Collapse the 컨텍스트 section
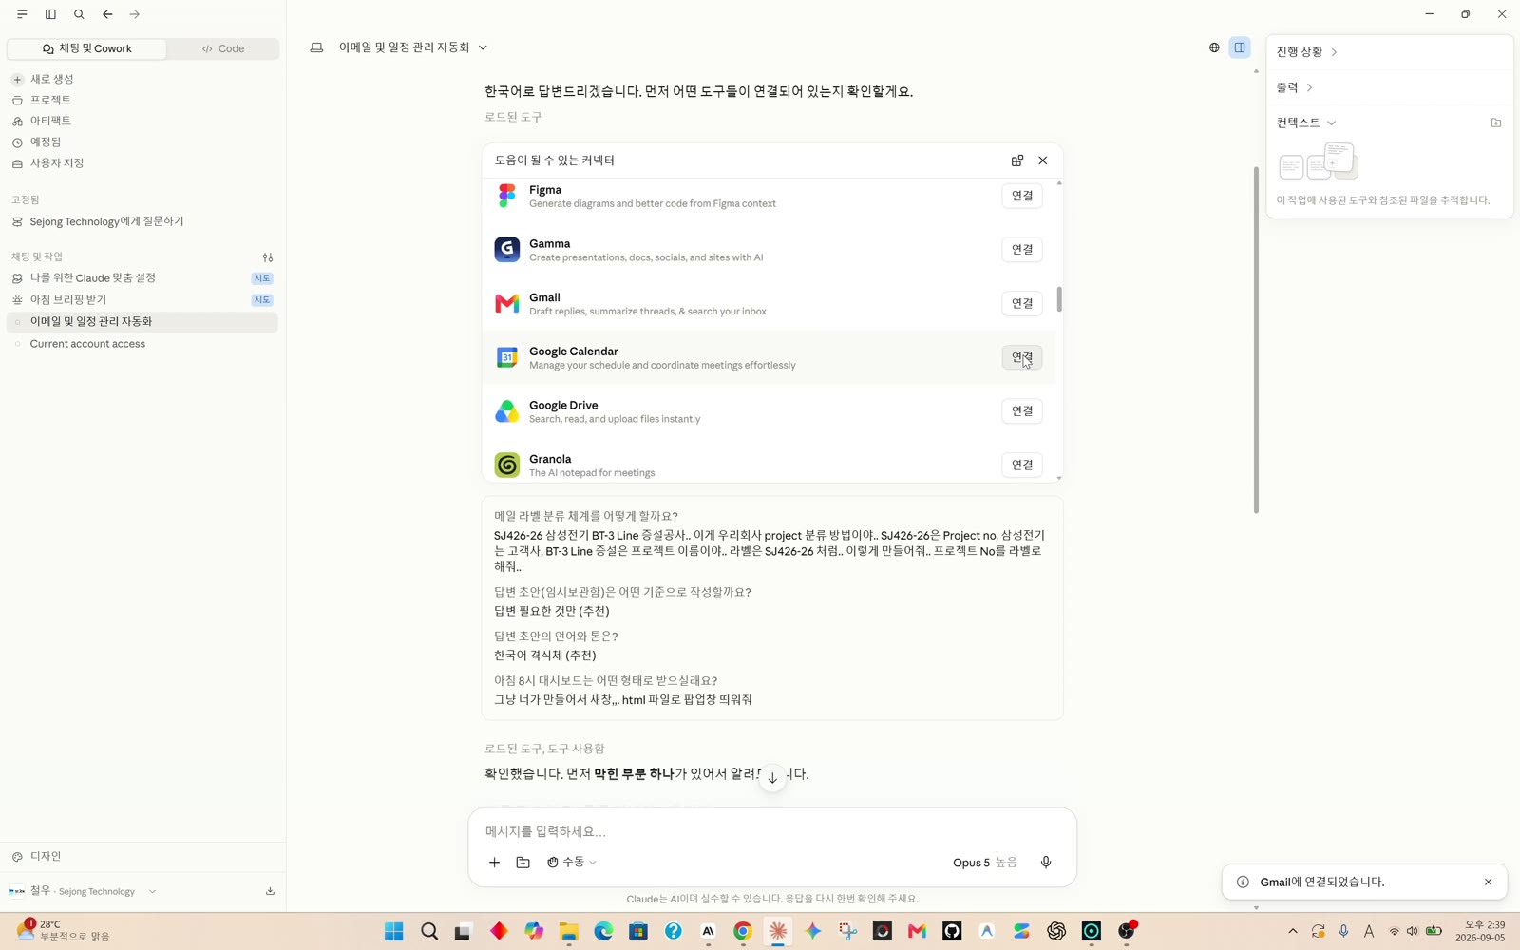1520x950 pixels. [x=1306, y=123]
